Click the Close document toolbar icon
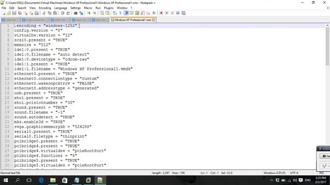 click(25, 13)
